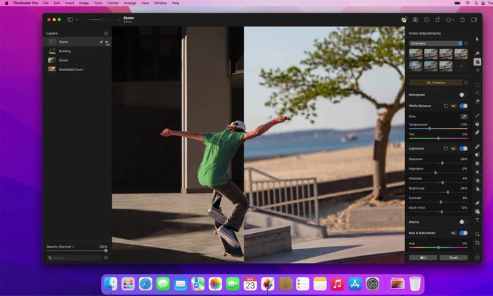Click the Grey eyedropper picker
Screen dimensions: 493x296
464,117
